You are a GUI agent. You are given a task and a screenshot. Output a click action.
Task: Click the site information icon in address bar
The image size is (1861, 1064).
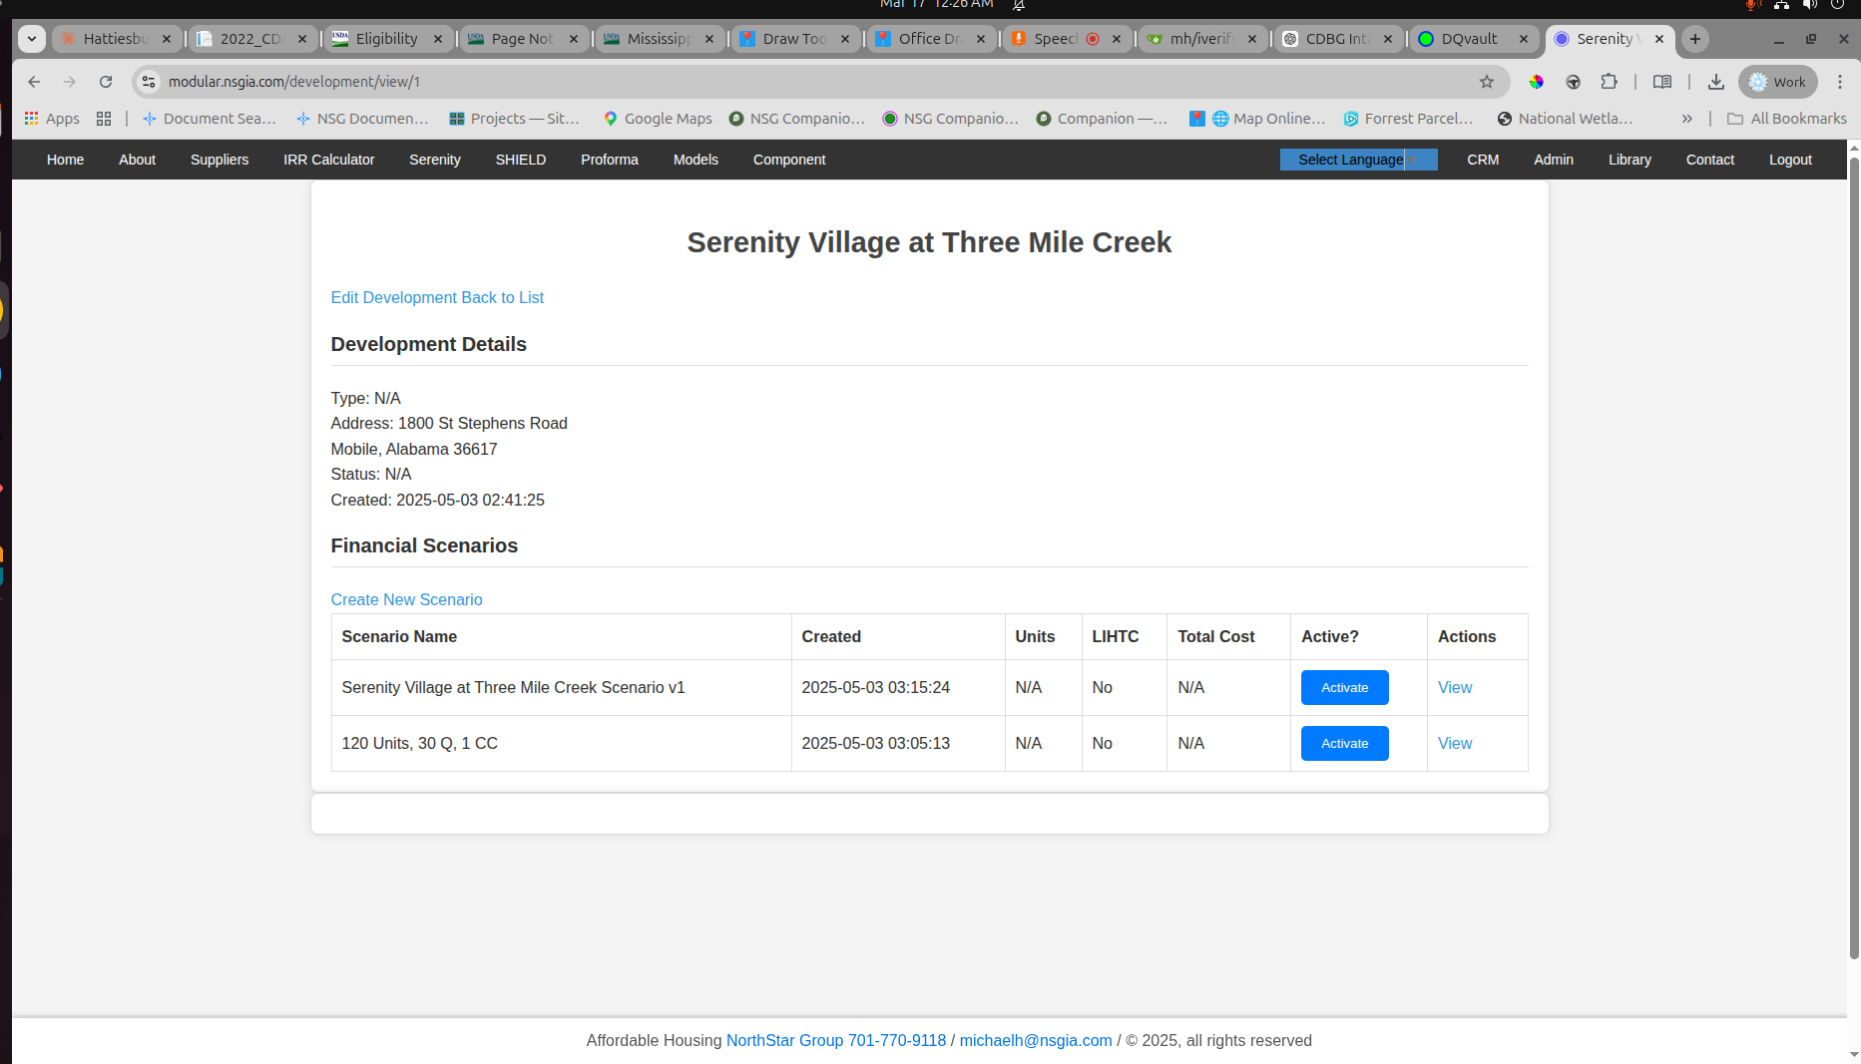pos(149,82)
